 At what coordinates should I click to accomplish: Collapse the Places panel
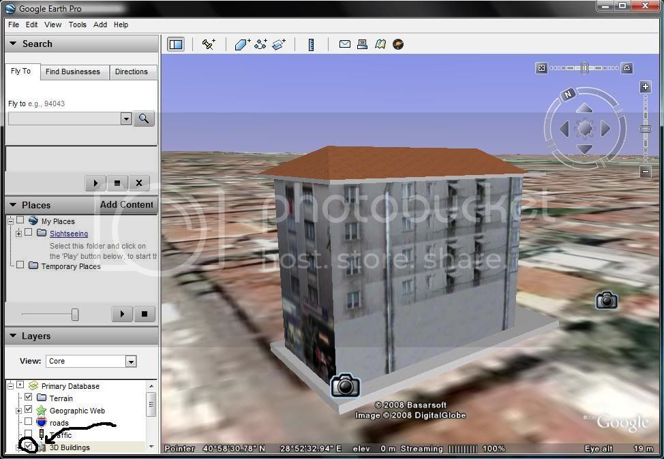(13, 205)
